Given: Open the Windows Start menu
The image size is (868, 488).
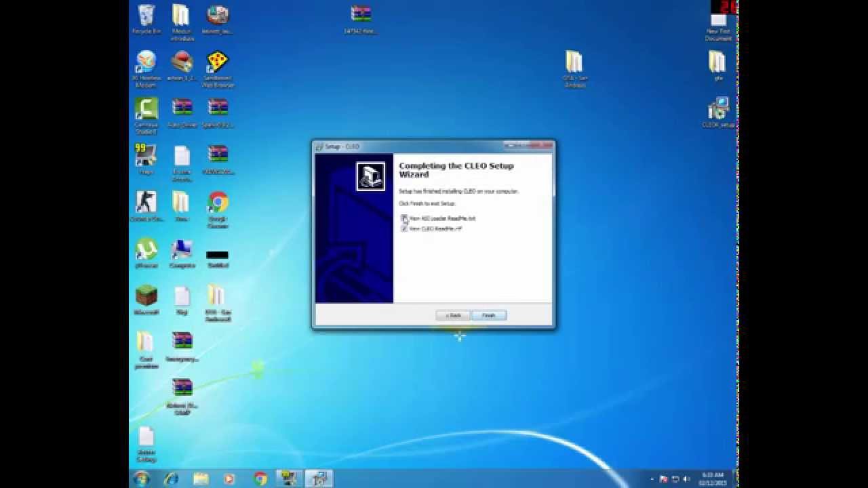Looking at the screenshot, I should coord(142,479).
